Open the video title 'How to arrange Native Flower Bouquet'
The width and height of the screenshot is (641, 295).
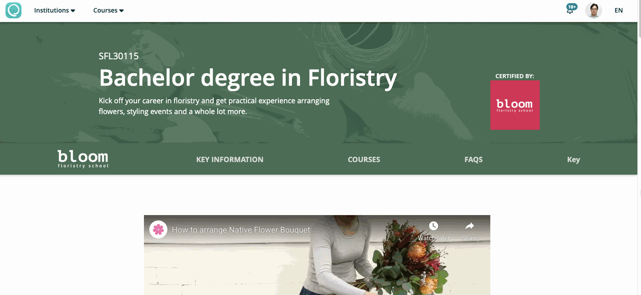(241, 230)
